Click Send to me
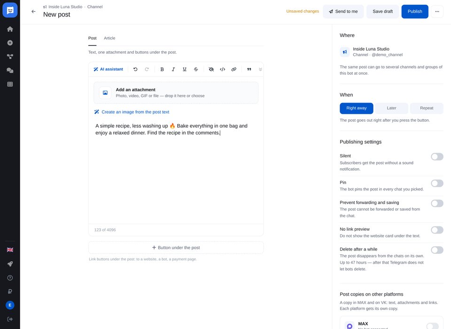Image resolution: width=451 pixels, height=329 pixels. (343, 11)
